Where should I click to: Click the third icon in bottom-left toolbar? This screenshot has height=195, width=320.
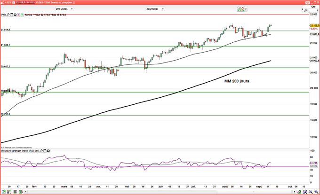[x=15, y=192]
